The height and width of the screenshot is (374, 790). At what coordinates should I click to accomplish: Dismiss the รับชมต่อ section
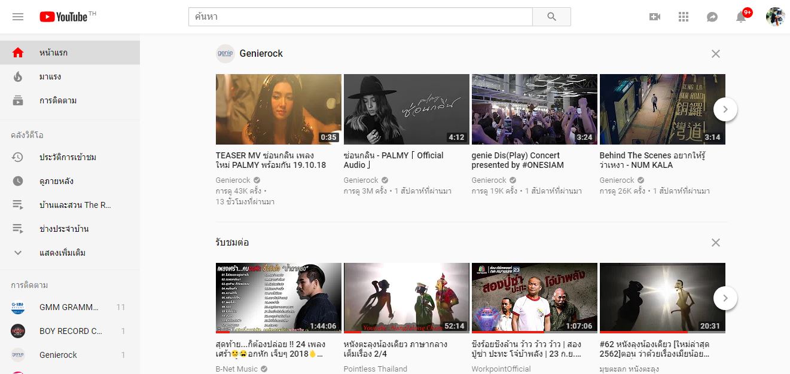click(716, 243)
